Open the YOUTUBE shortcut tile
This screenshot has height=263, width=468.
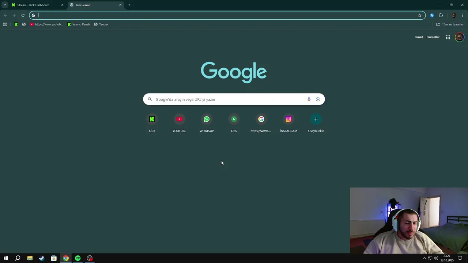pyautogui.click(x=179, y=123)
